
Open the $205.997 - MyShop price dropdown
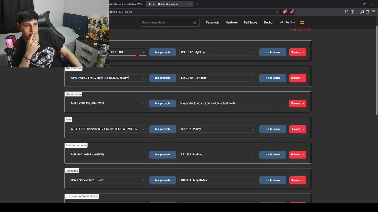pyautogui.click(x=217, y=52)
